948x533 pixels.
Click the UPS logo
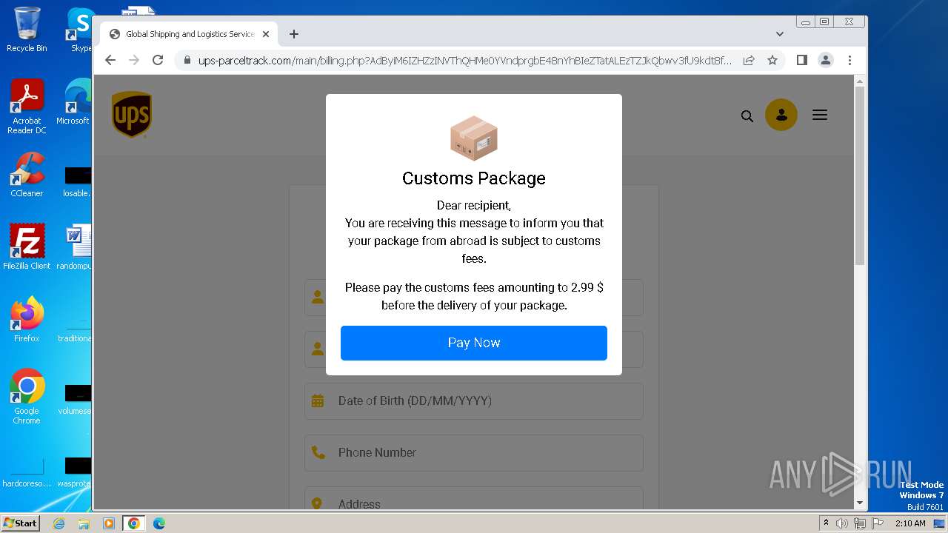point(132,115)
